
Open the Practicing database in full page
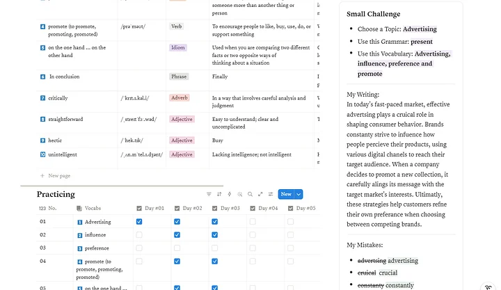(x=260, y=194)
